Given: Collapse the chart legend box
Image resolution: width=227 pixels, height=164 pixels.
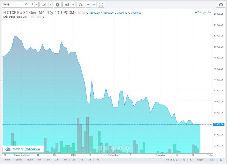Looking at the screenshot, I should (4, 13).
